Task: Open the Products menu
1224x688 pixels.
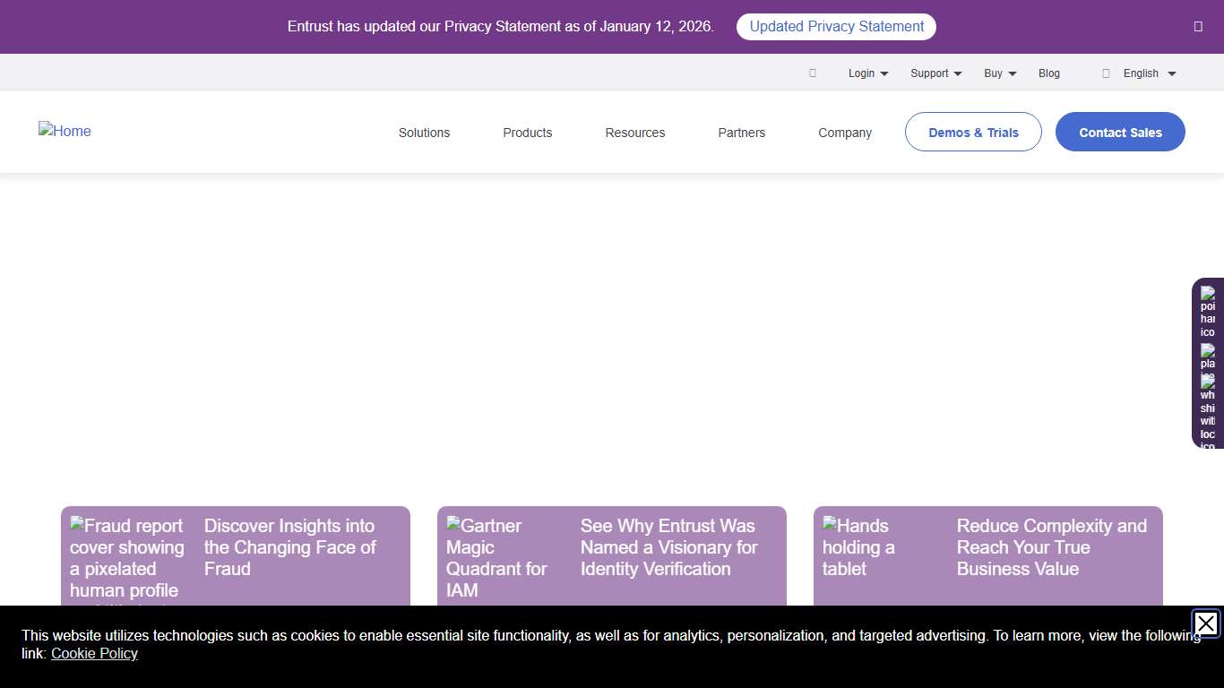Action: point(527,132)
